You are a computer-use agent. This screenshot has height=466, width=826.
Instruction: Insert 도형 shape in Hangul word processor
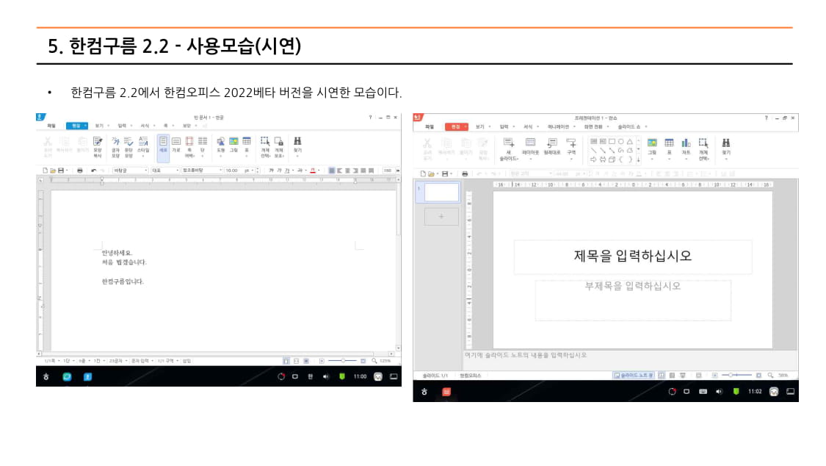pyautogui.click(x=221, y=146)
